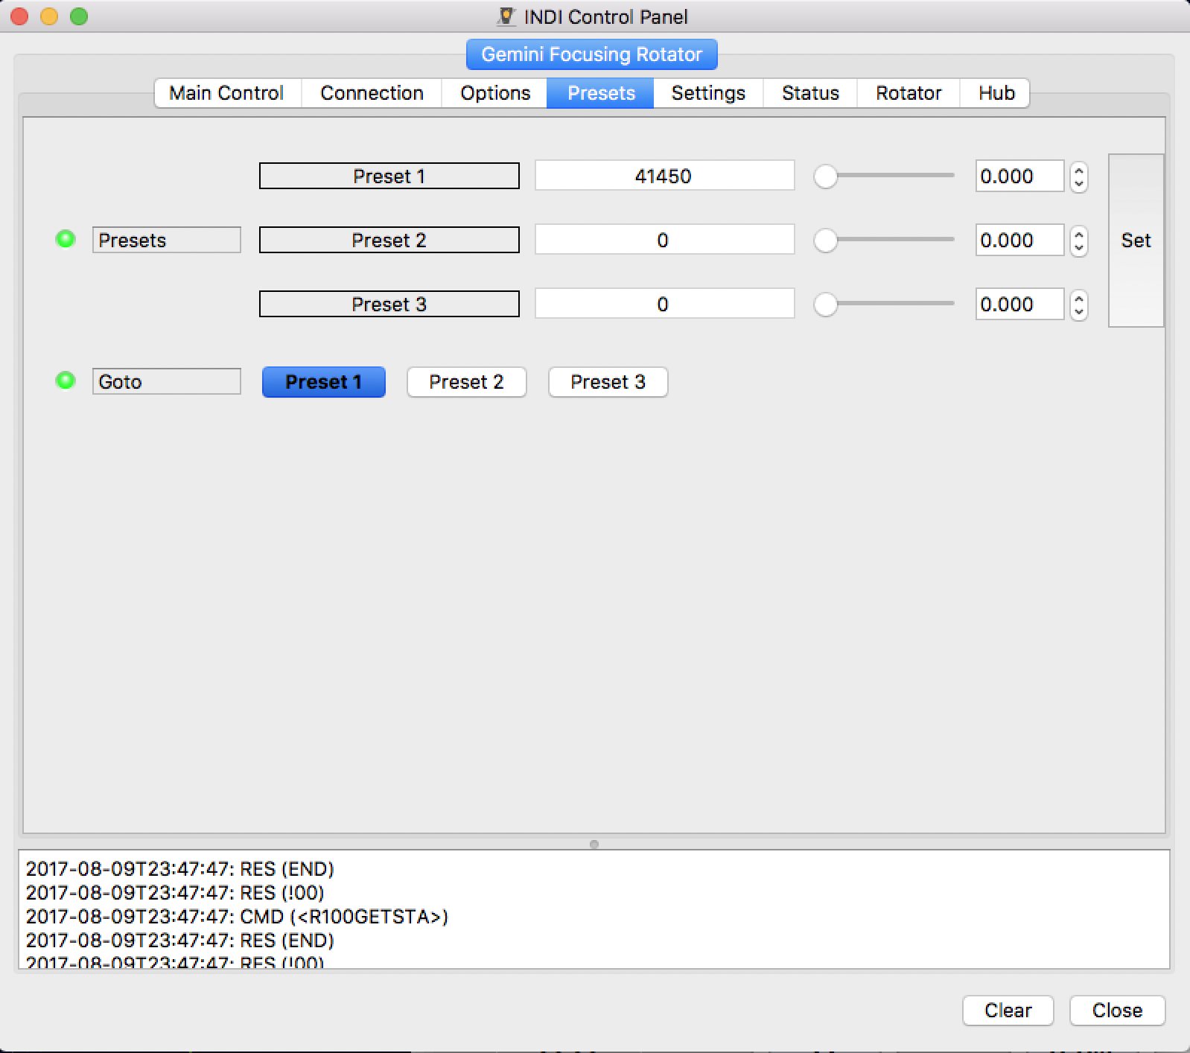Click the Preset 2 slider handle
1190x1053 pixels.
point(825,241)
